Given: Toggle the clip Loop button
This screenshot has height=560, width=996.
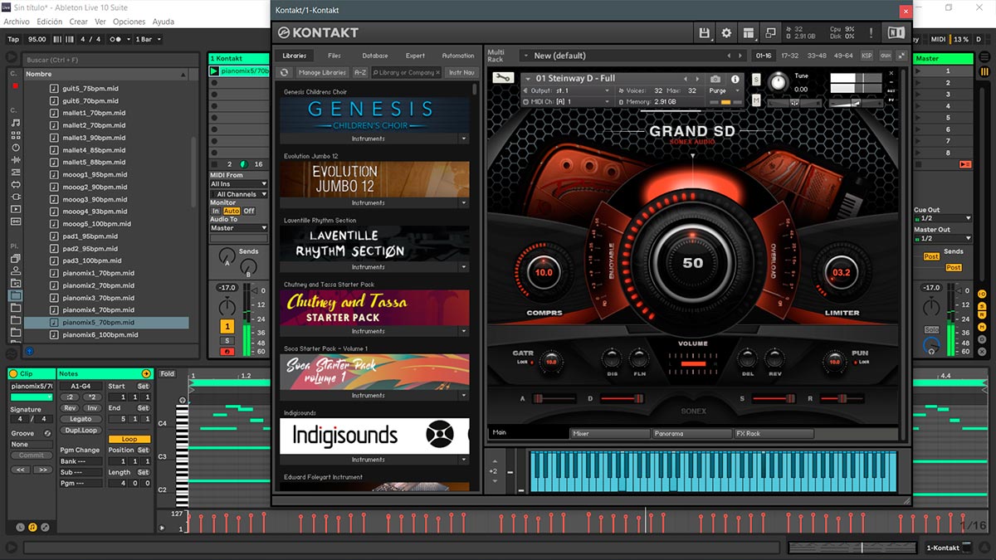Looking at the screenshot, I should click(129, 439).
